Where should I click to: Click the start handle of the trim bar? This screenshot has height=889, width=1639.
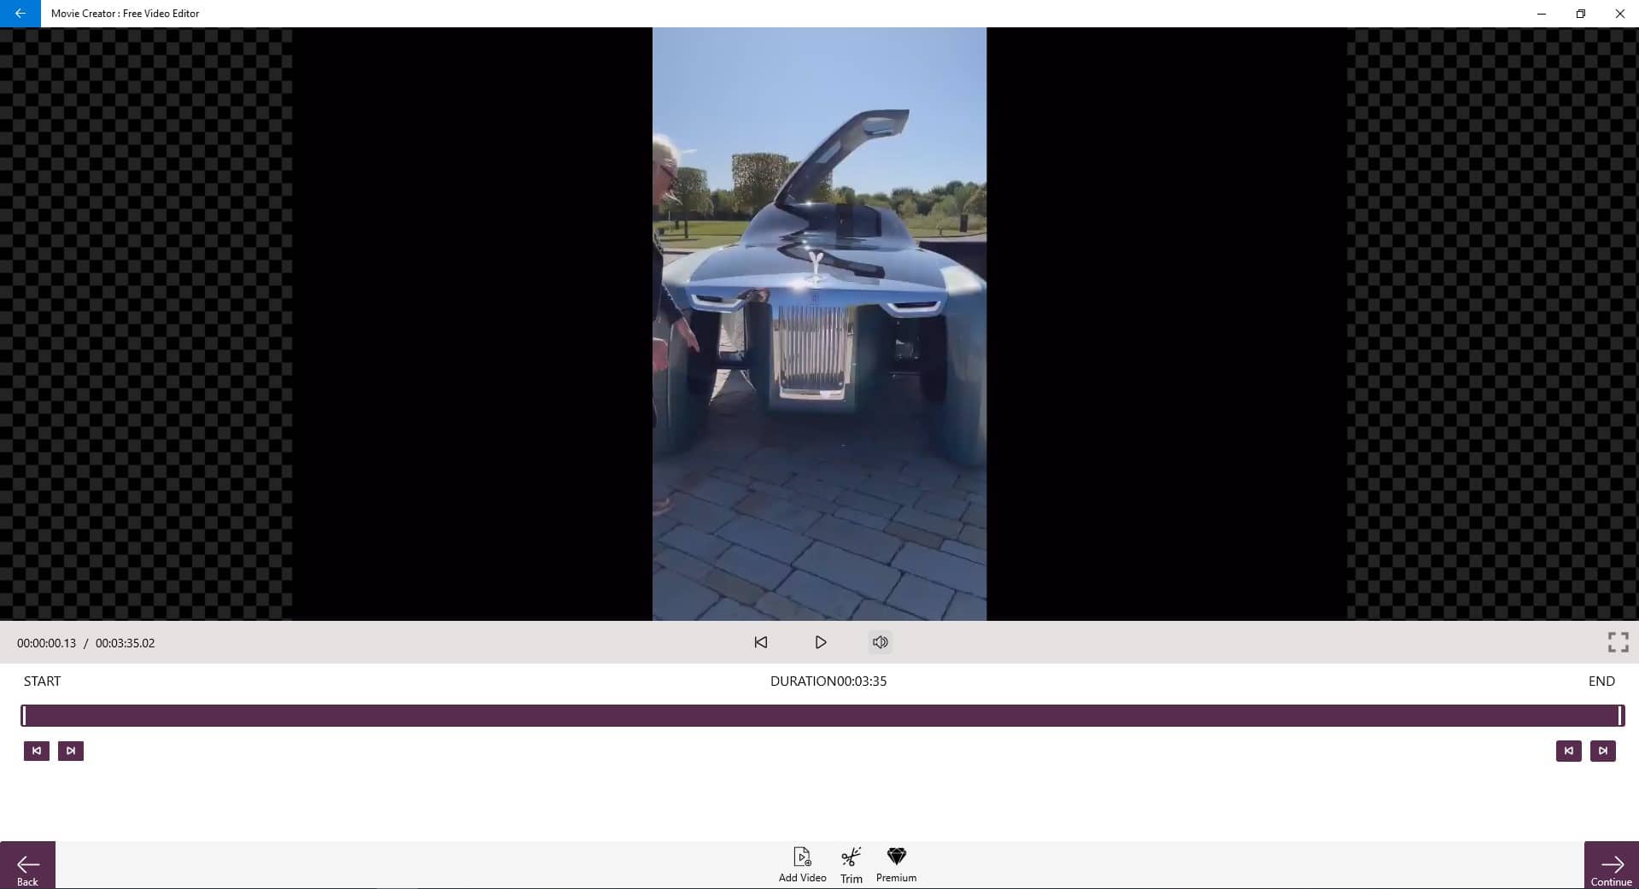click(25, 716)
